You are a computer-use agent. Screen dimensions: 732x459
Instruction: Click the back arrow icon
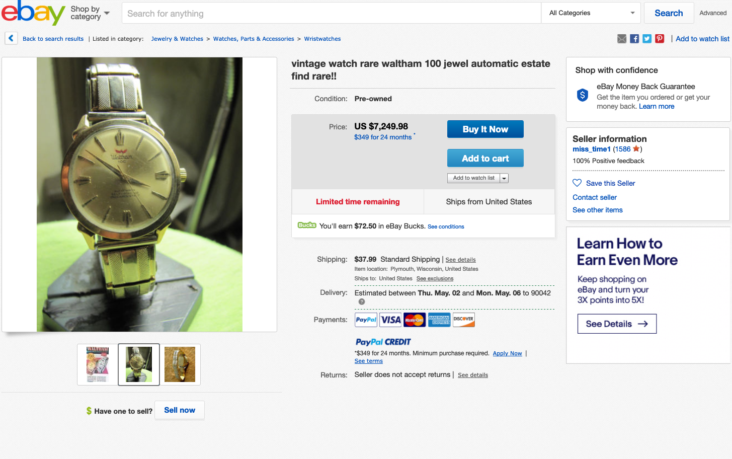tap(11, 38)
